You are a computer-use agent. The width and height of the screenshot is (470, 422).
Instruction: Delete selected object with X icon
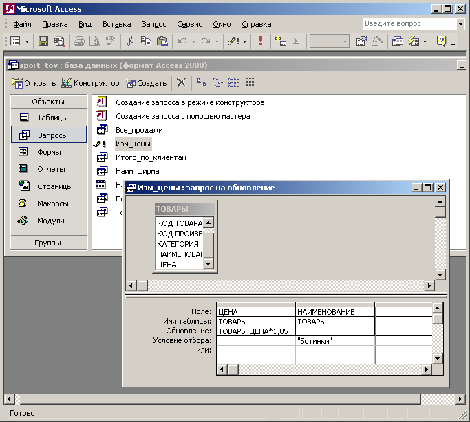(181, 83)
